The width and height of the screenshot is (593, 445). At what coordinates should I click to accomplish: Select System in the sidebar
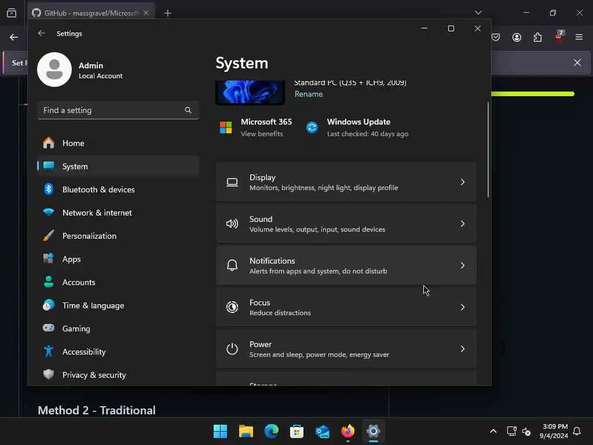(118, 166)
